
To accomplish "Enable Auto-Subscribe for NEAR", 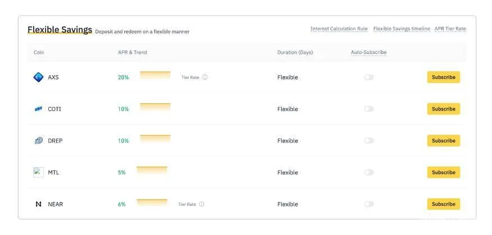I will coord(369,204).
